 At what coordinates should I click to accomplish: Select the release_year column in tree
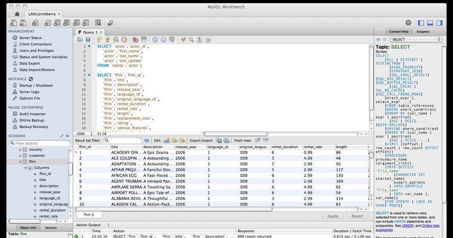50,192
